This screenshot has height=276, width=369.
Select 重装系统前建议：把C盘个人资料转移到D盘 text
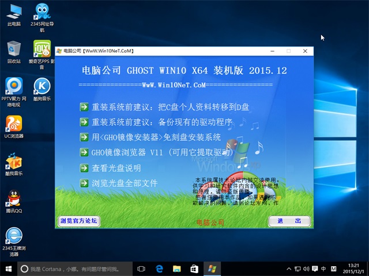(x=171, y=107)
